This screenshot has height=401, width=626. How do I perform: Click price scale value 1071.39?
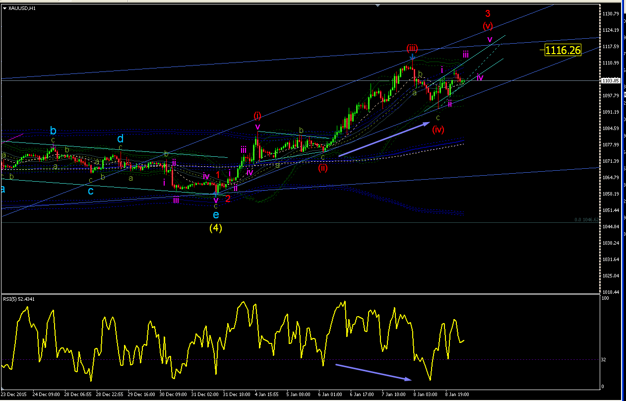point(611,161)
